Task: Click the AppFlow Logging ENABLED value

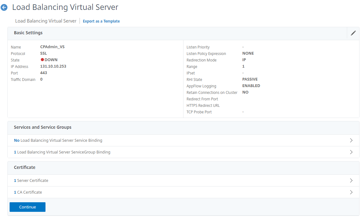Action: (251, 86)
